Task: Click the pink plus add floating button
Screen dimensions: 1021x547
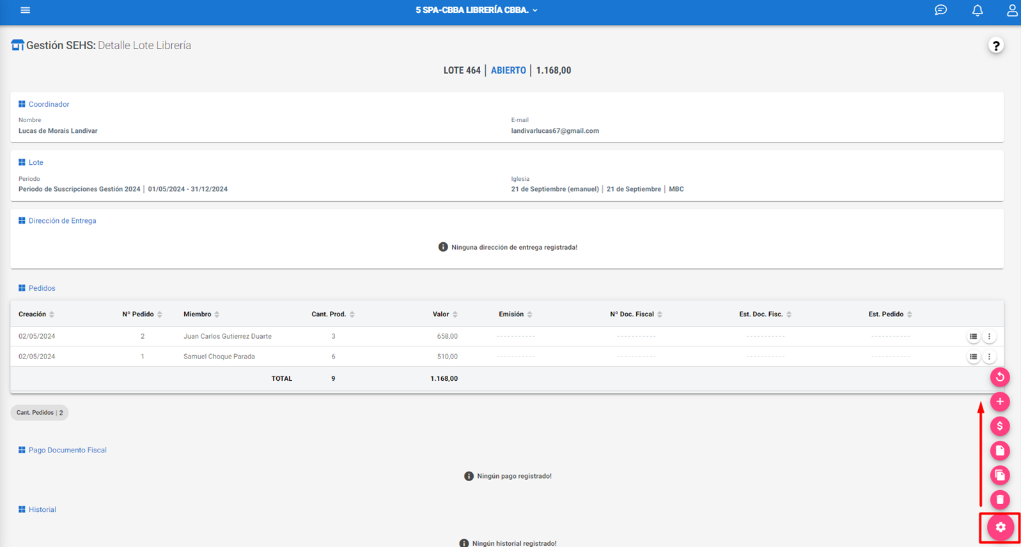Action: pyautogui.click(x=1000, y=401)
